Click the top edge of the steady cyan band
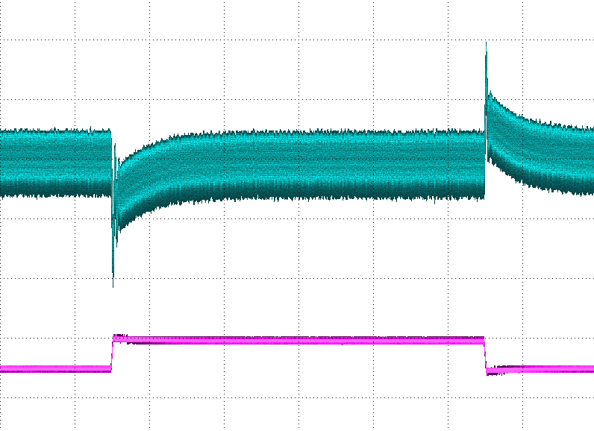Viewport: 594px width, 431px height. [336, 133]
